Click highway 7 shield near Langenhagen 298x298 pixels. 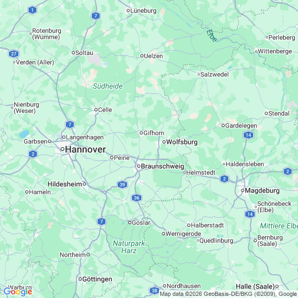click(x=70, y=124)
